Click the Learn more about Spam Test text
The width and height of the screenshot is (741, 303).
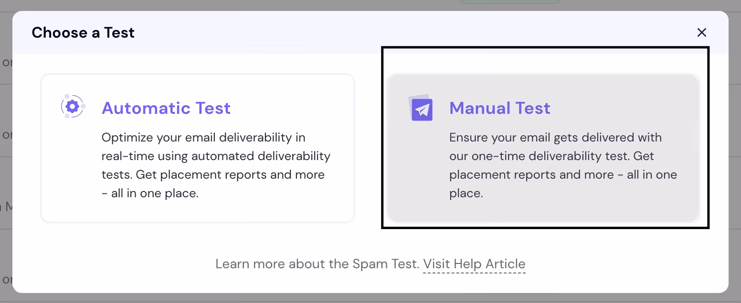coord(317,263)
